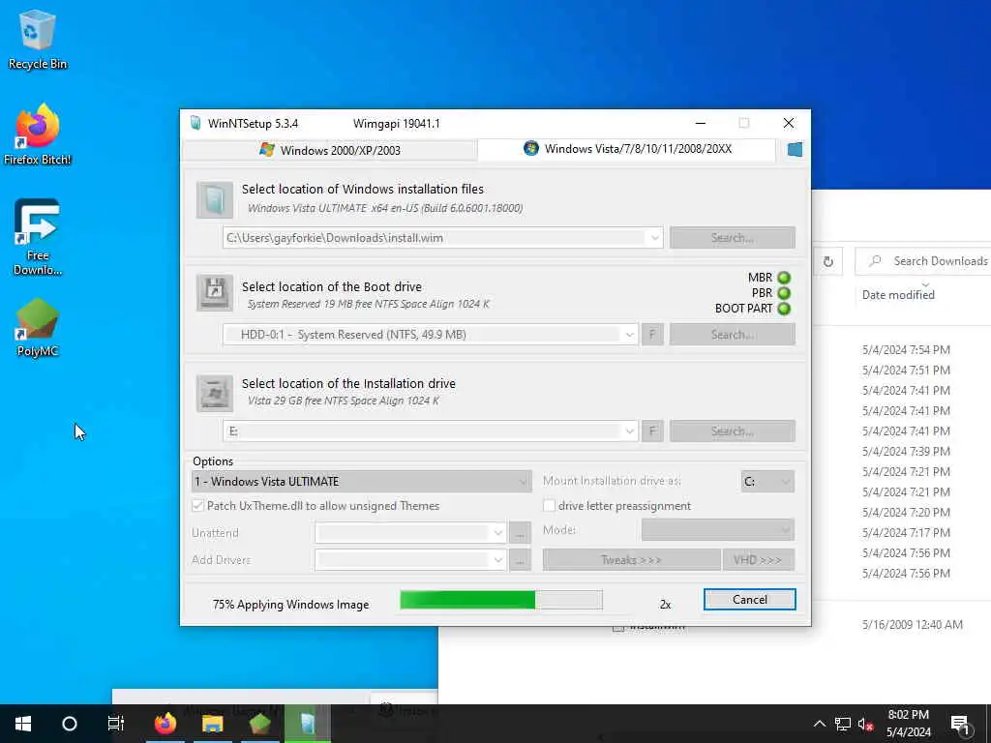Click the taskbar clock showing 8:02 PM
The width and height of the screenshot is (991, 743).
pos(908,724)
